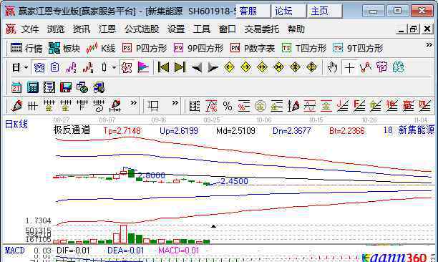The width and height of the screenshot is (438, 262).
Task: Expand the 日 period dropdown arrow
Action: point(26,67)
